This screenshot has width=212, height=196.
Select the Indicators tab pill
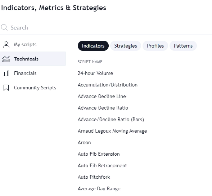click(x=93, y=46)
